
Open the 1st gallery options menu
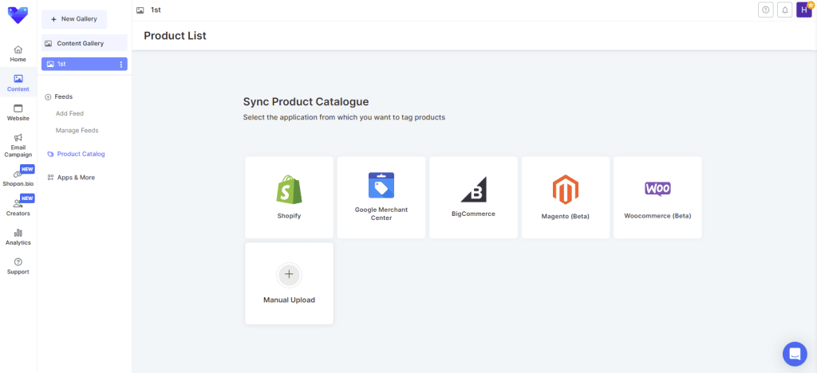pyautogui.click(x=121, y=64)
